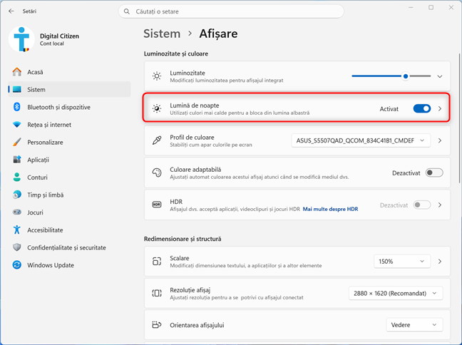Open the Scalare 150% dropdown
The image size is (462, 345).
click(x=402, y=262)
